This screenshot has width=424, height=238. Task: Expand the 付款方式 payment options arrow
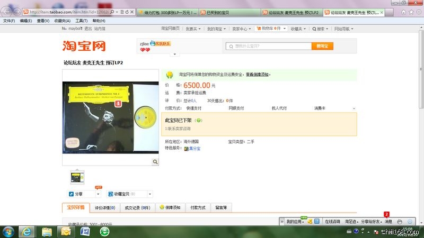pyautogui.click(x=354, y=108)
